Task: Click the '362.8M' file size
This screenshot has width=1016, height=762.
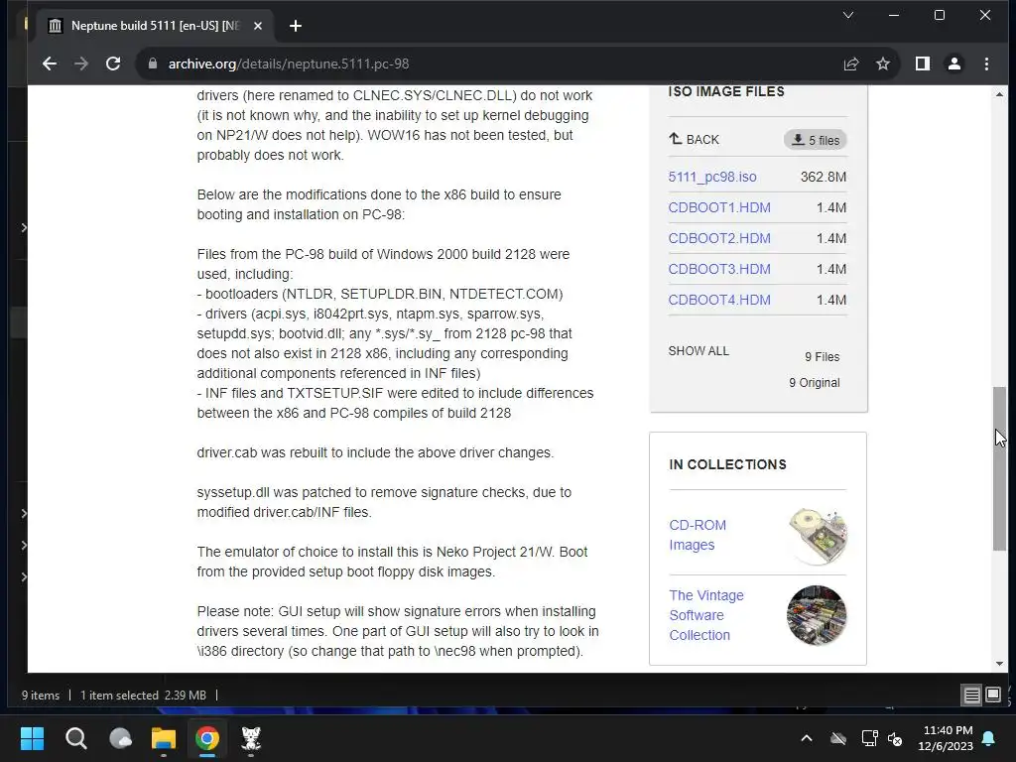Action: point(824,177)
